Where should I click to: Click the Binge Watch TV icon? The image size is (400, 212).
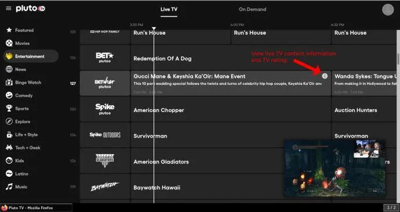click(9, 83)
